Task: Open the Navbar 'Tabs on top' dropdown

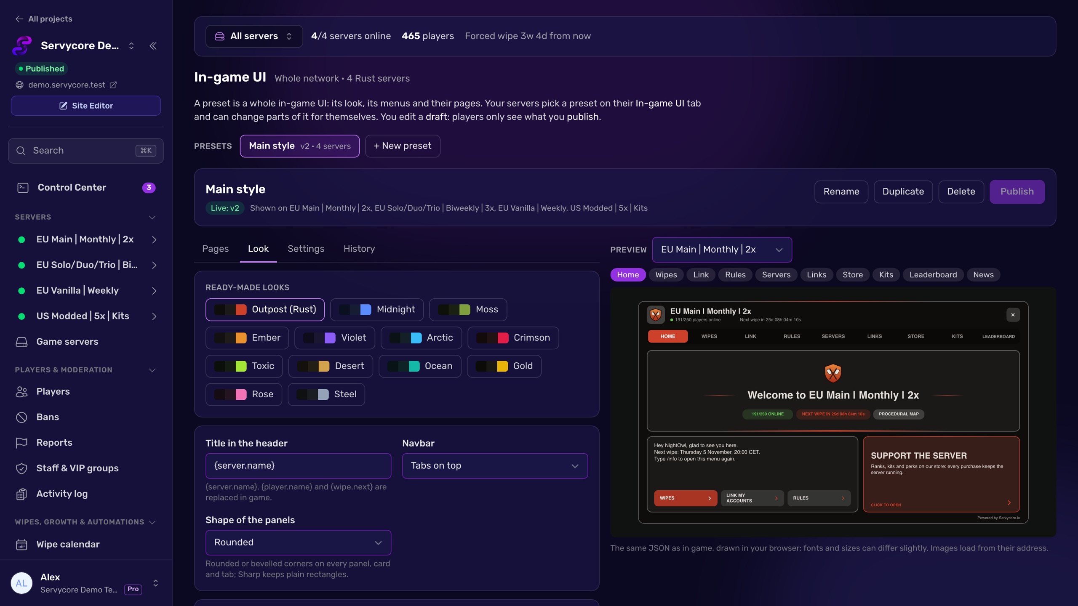Action: pos(495,466)
